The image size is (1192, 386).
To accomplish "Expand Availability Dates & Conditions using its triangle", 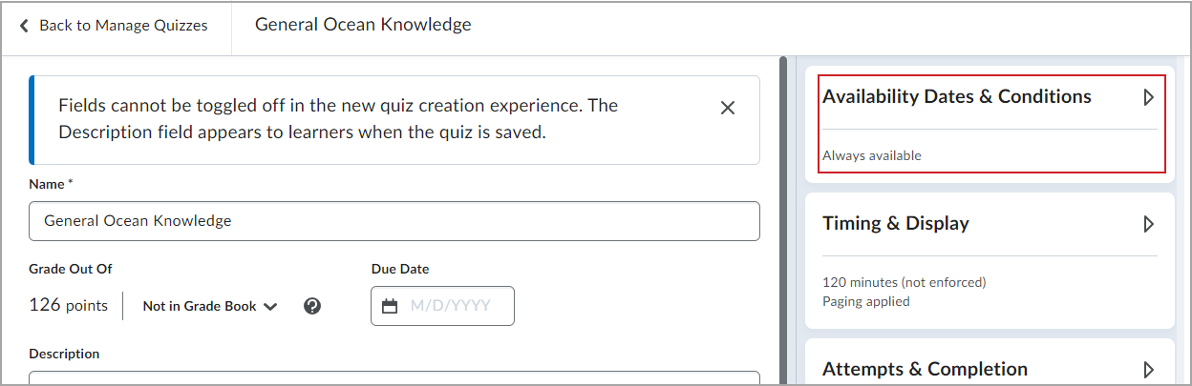I will pos(1149,97).
